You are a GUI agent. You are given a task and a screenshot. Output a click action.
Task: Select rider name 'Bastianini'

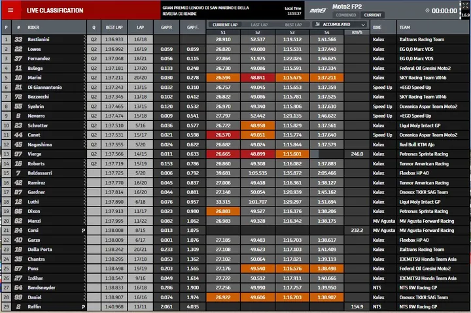(39, 39)
